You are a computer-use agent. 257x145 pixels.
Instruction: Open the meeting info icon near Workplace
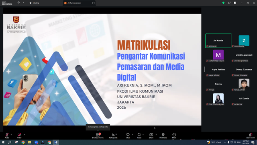coord(18,3)
